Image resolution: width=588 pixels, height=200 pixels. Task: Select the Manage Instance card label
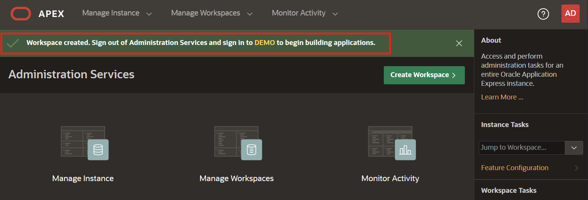coord(83,178)
